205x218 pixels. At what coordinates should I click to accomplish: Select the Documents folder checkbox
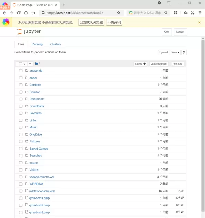pyautogui.click(x=21, y=99)
